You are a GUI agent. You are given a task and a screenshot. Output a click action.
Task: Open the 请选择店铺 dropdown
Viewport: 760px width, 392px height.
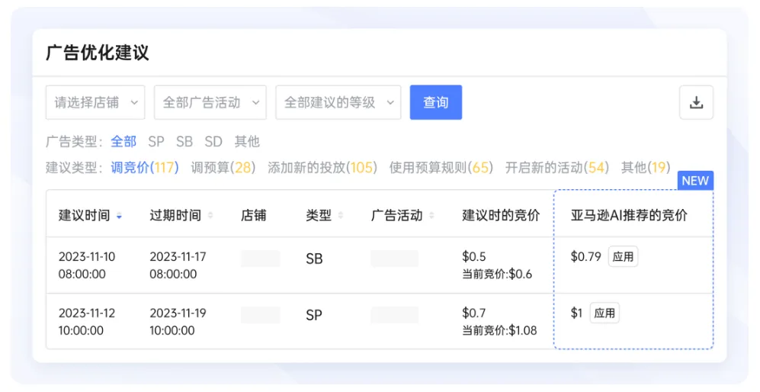point(95,102)
